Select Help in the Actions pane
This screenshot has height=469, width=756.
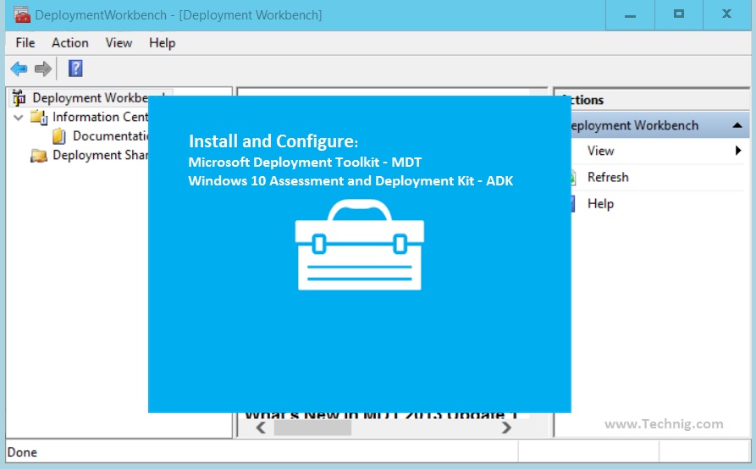click(600, 204)
